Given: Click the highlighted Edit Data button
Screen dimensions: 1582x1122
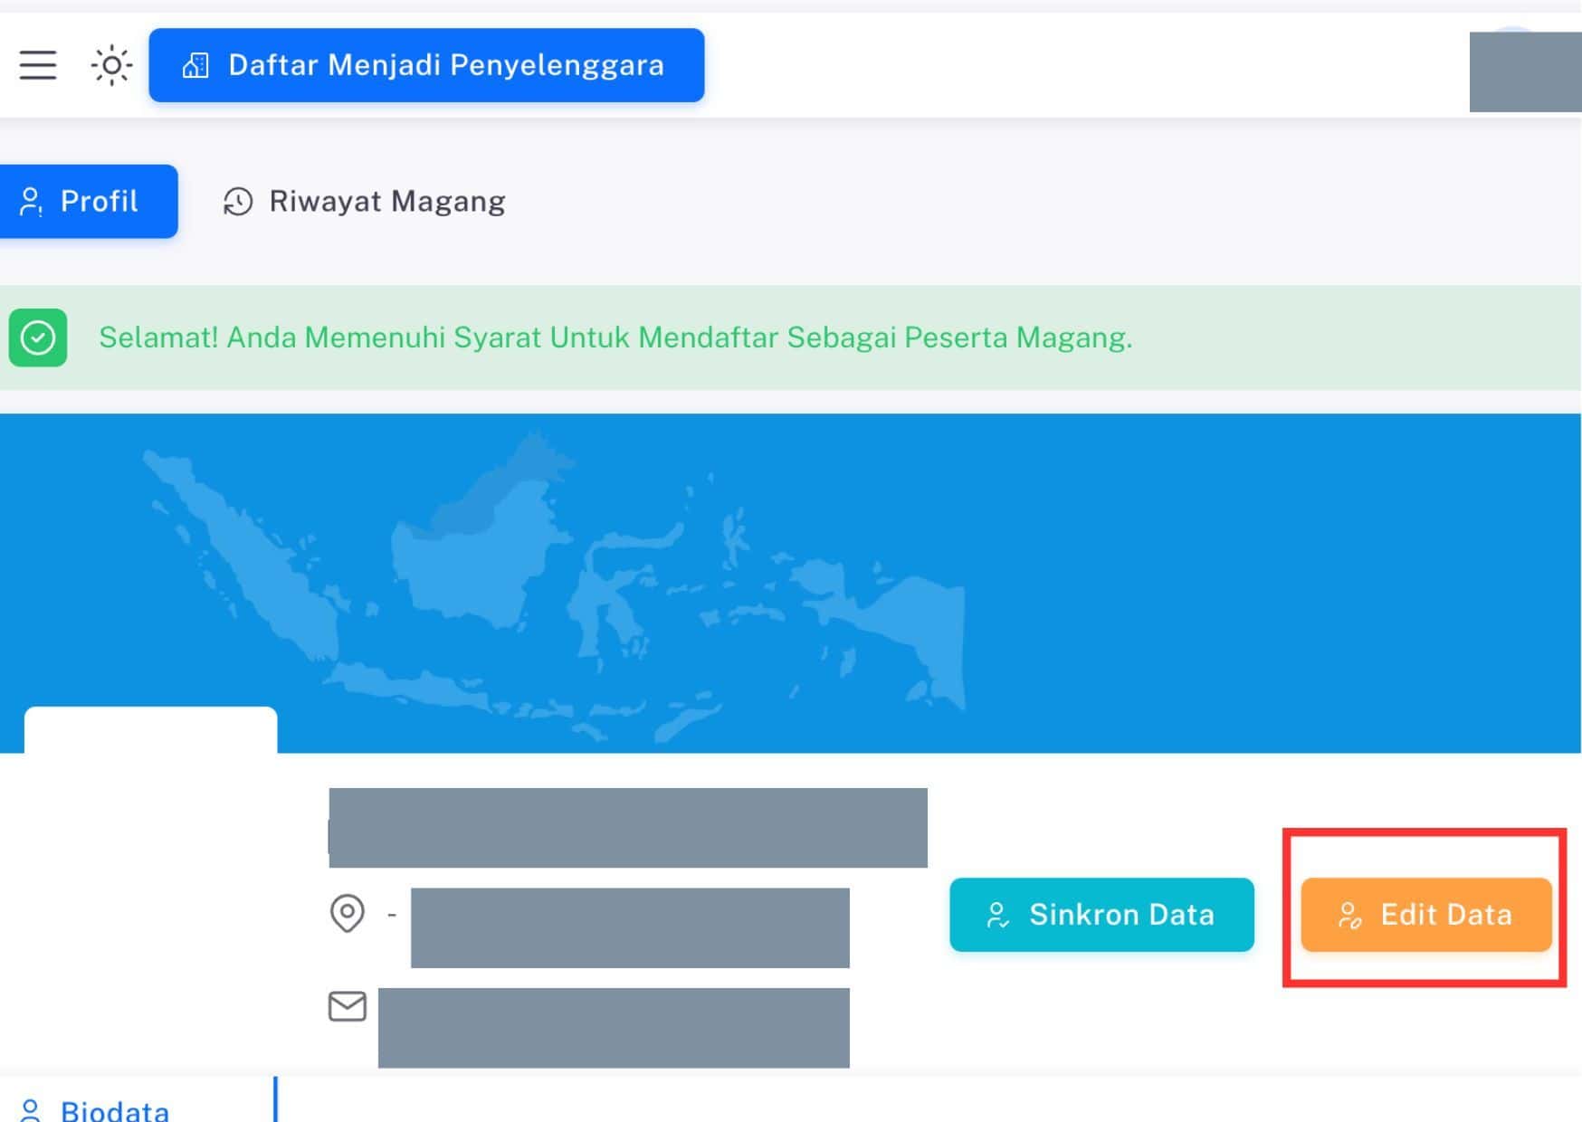Looking at the screenshot, I should pos(1425,915).
